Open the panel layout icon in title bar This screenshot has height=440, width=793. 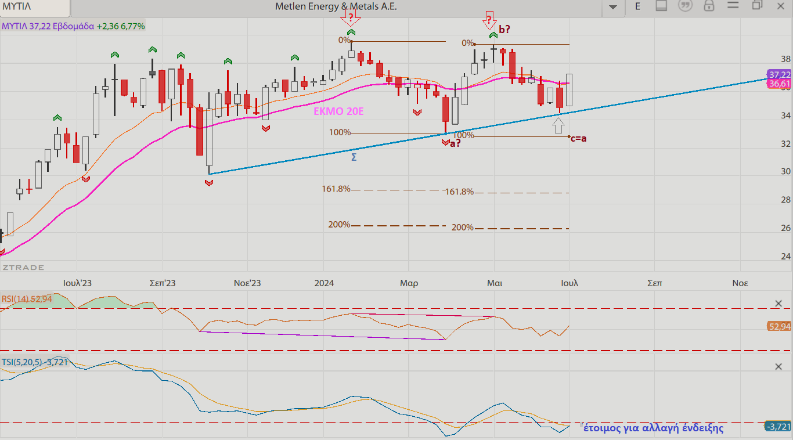click(x=661, y=6)
